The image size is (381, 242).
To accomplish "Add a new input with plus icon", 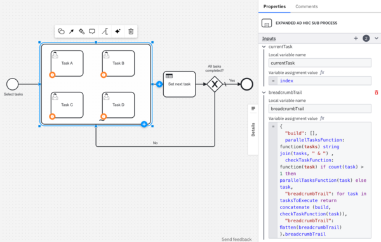I will (x=356, y=38).
